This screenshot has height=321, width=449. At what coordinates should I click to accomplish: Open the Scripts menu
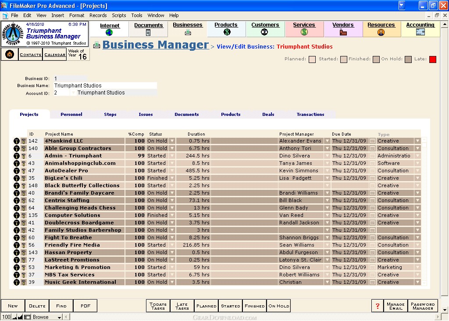[119, 15]
